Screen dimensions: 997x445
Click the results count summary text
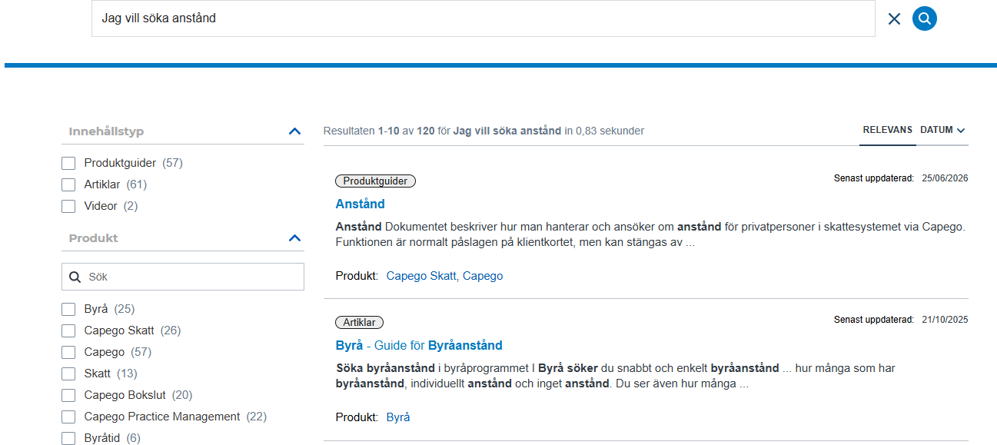pos(484,131)
